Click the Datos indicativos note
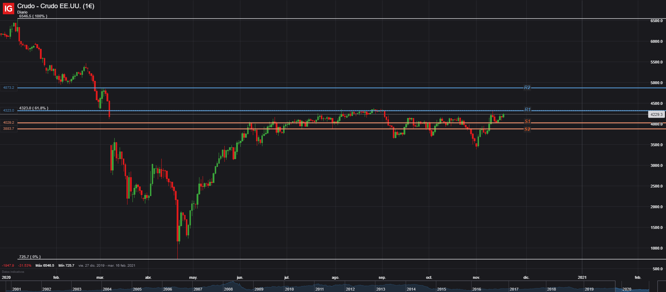 (13, 272)
